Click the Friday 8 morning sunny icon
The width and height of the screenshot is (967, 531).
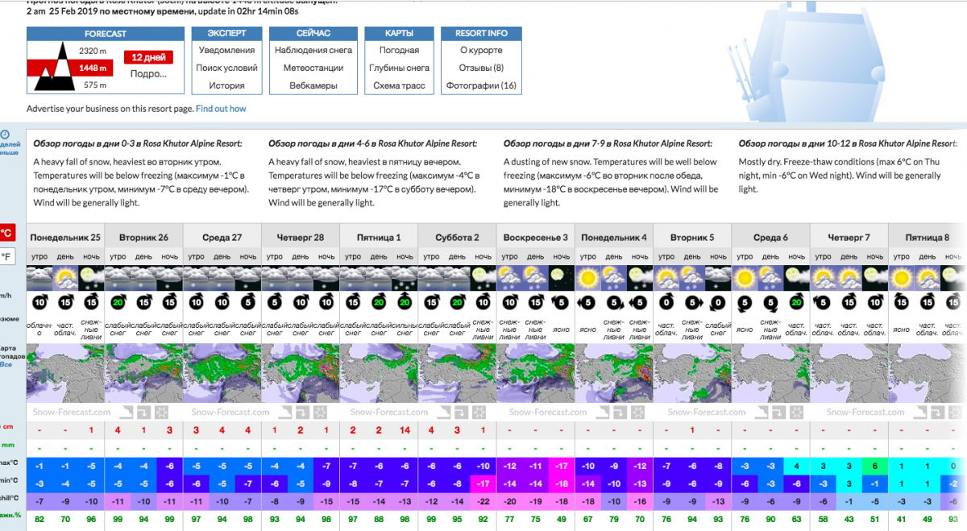click(902, 278)
